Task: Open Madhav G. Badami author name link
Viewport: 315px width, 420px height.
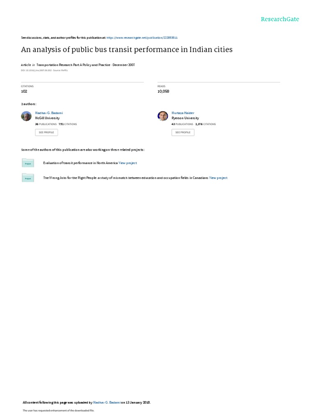Action: point(49,113)
